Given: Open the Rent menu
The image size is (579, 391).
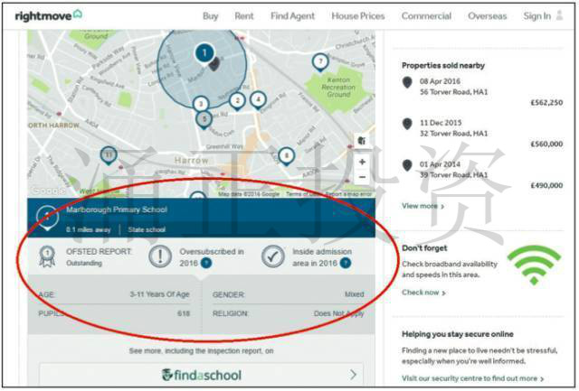Looking at the screenshot, I should 244,16.
